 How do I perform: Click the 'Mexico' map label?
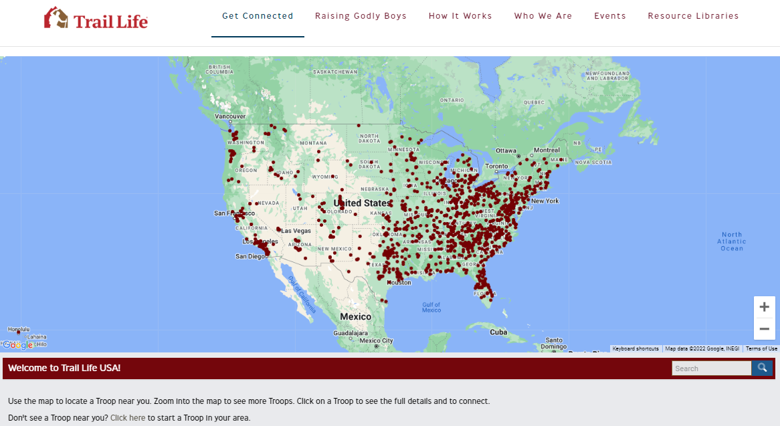tap(355, 316)
